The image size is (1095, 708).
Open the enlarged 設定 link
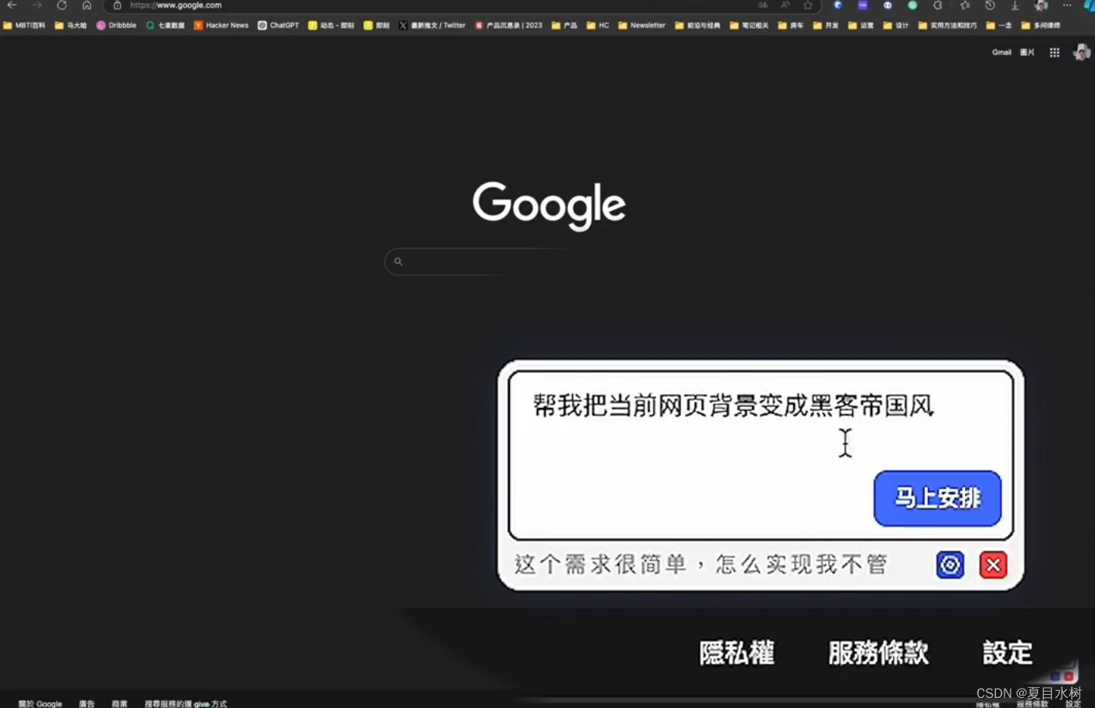[1007, 653]
